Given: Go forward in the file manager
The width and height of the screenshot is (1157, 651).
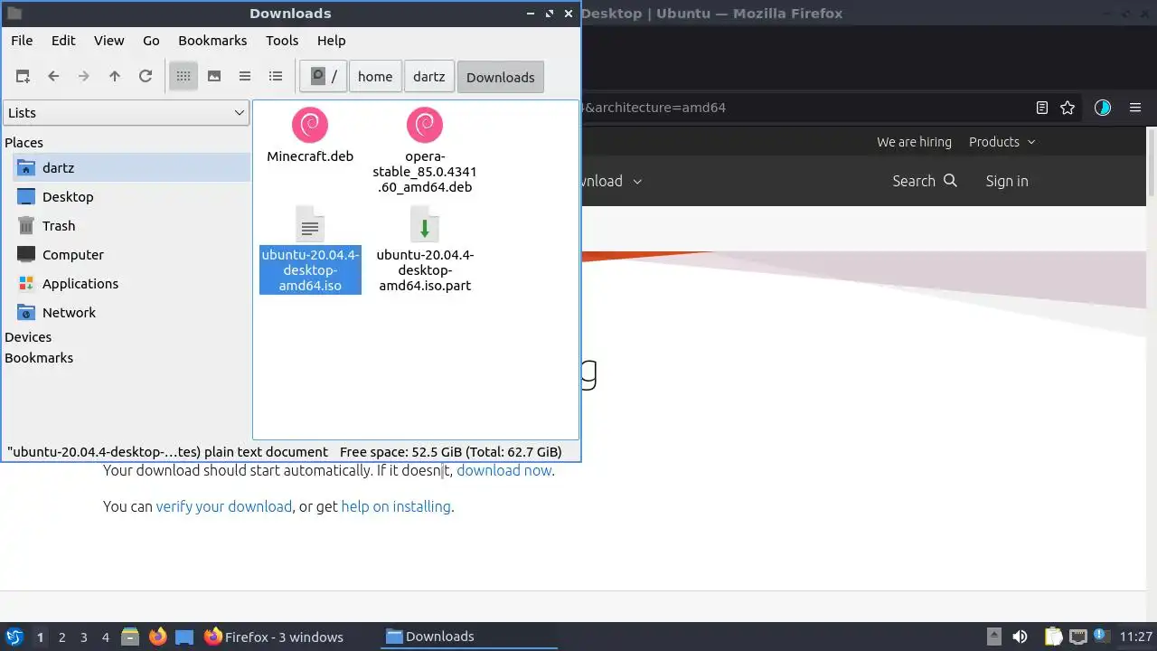Looking at the screenshot, I should [x=84, y=77].
